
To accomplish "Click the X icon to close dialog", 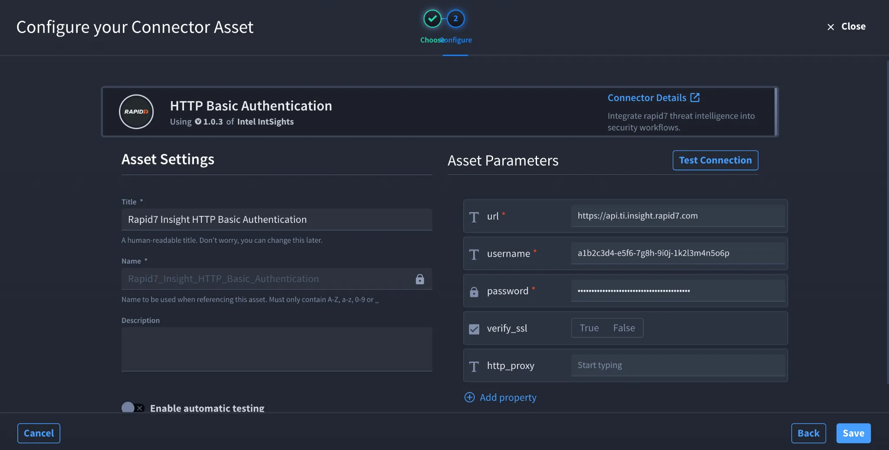I will 831,27.
